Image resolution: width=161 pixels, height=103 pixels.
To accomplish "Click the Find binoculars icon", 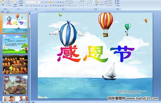I will pos(116,1).
